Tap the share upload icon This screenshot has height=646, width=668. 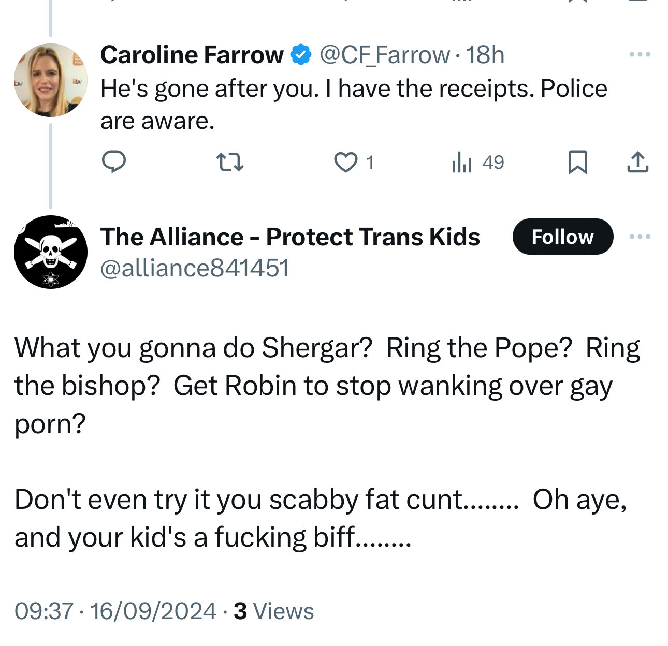pyautogui.click(x=637, y=163)
